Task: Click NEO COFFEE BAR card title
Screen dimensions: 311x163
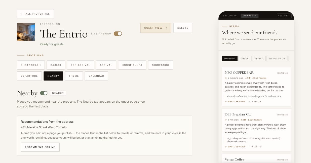Action: coord(239,73)
